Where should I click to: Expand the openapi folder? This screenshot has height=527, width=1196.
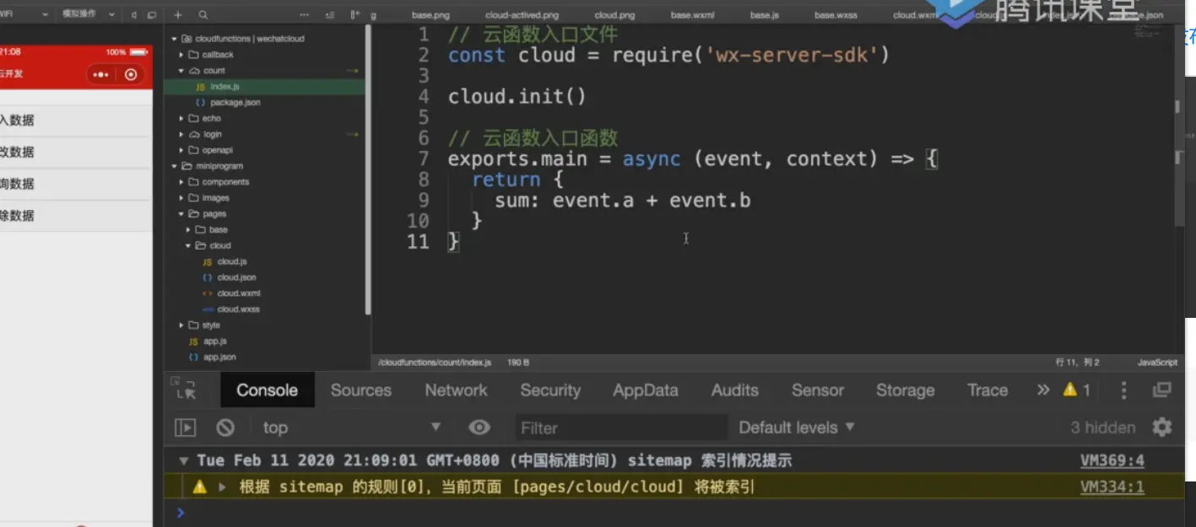pos(181,150)
